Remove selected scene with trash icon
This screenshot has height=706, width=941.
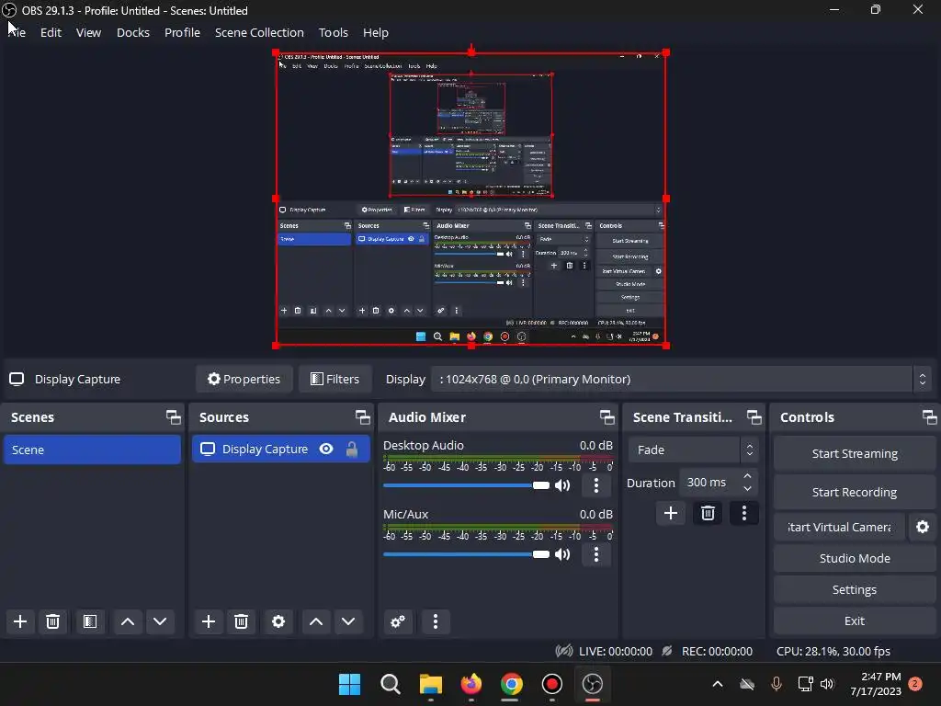tap(52, 621)
